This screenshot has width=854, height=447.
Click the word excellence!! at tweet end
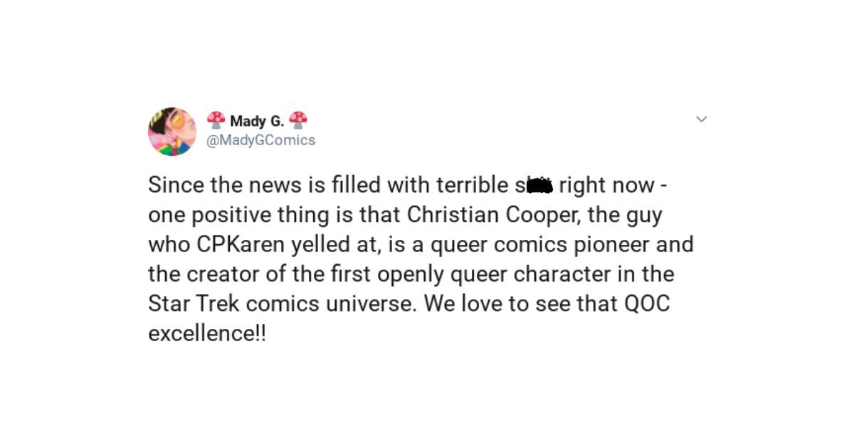pyautogui.click(x=207, y=334)
